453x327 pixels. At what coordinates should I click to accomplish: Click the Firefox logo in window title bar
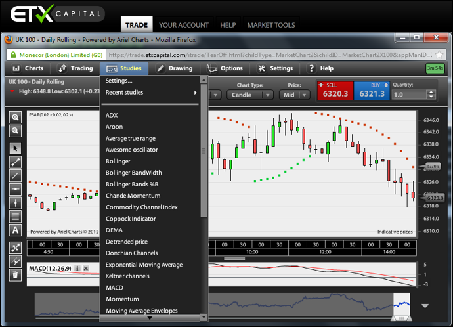point(9,39)
